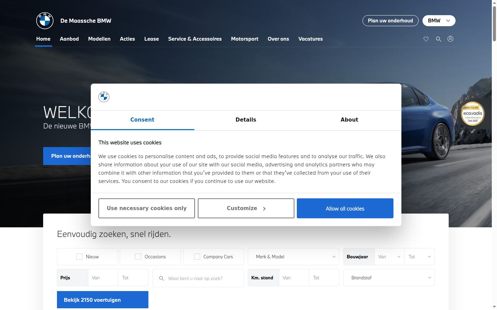Open the Aanbod menu
This screenshot has height=310, width=497.
[69, 39]
